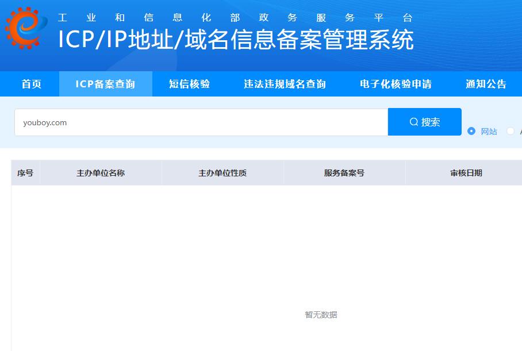Select the 网站 radio button

click(471, 131)
